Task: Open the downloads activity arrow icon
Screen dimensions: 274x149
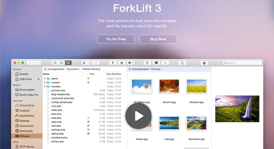Action: point(204,63)
